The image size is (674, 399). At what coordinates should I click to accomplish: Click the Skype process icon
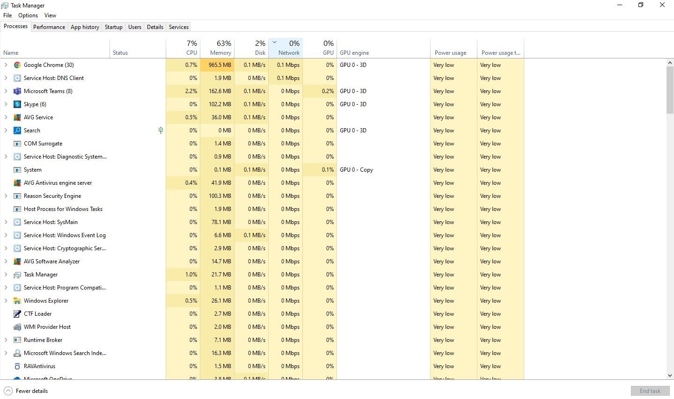pyautogui.click(x=17, y=104)
